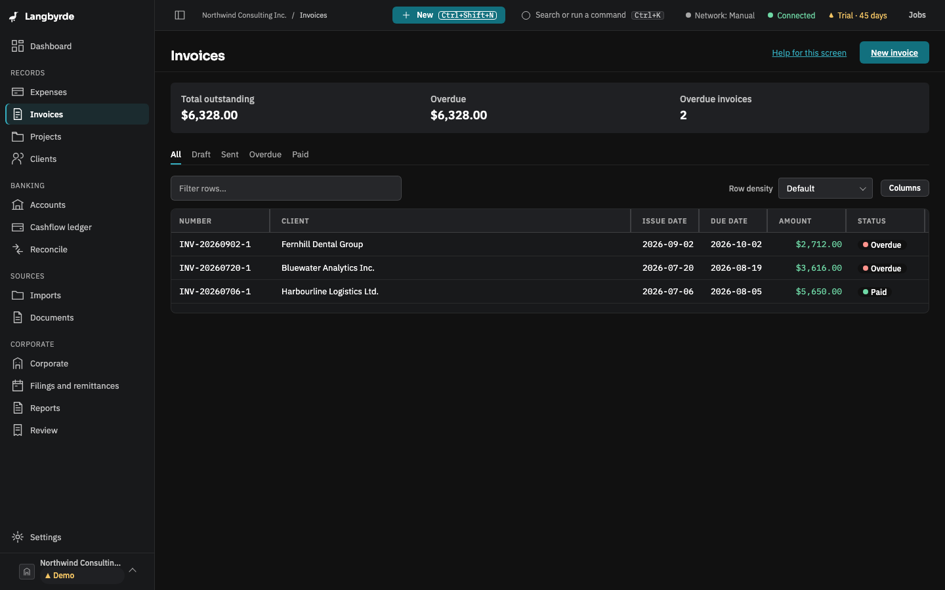Click the Expenses card icon
945x590 pixels.
click(x=18, y=92)
